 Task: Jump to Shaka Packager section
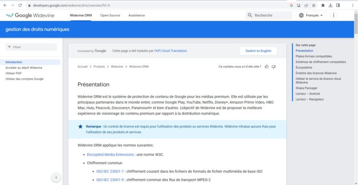[x=306, y=88]
